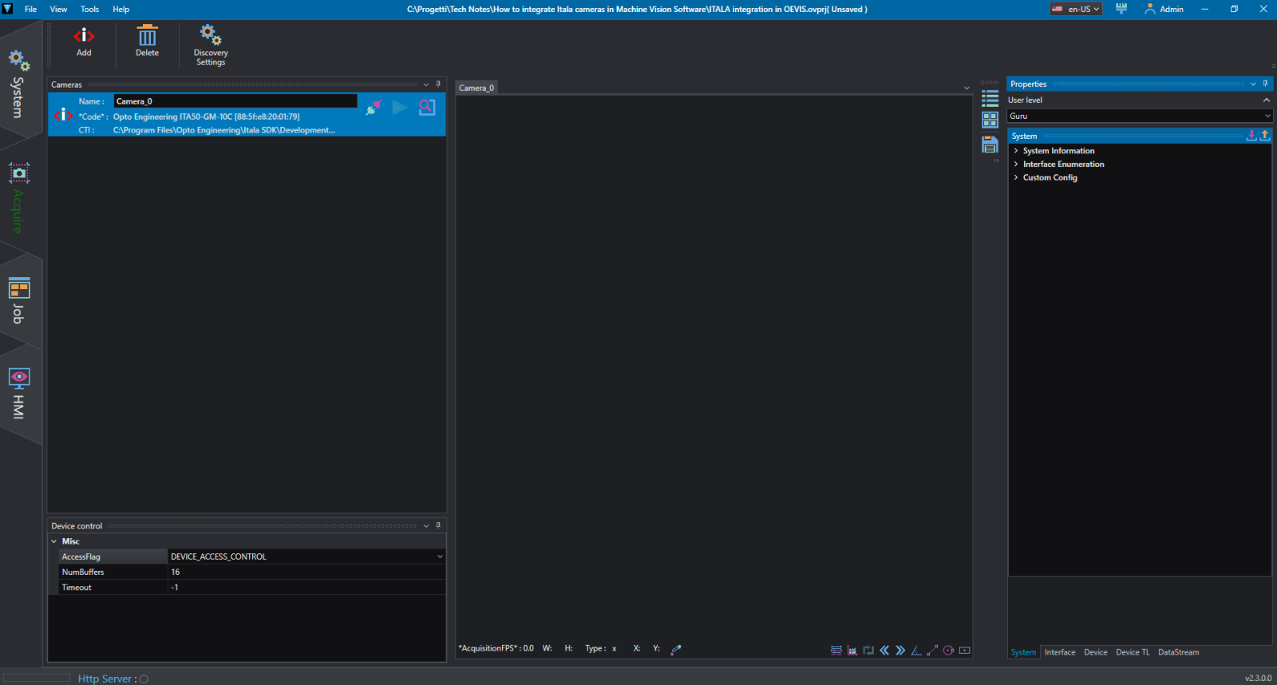Click the export arrow icon in System header
Image resolution: width=1277 pixels, height=685 pixels.
pos(1265,136)
